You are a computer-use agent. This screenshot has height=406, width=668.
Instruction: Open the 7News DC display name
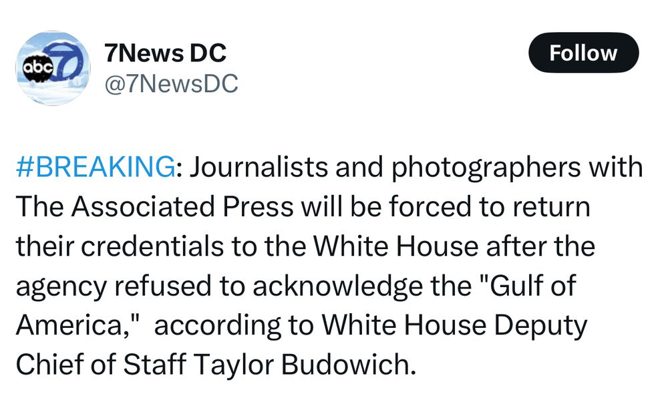pos(165,53)
